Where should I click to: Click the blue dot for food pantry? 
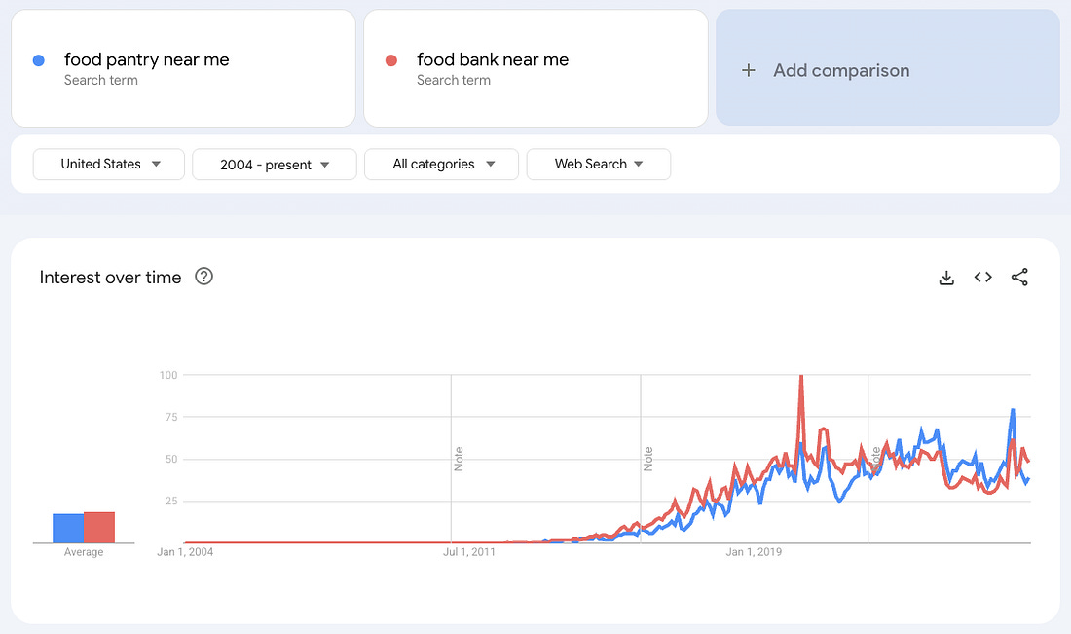pyautogui.click(x=38, y=60)
